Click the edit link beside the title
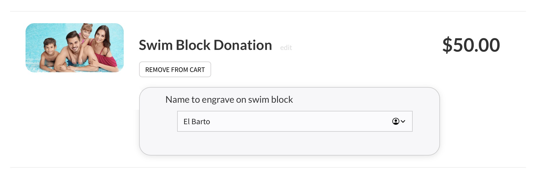This screenshot has height=177, width=539. [286, 48]
